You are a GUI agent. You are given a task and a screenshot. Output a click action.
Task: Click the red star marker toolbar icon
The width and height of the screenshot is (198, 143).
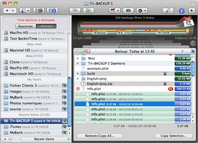(75, 11)
